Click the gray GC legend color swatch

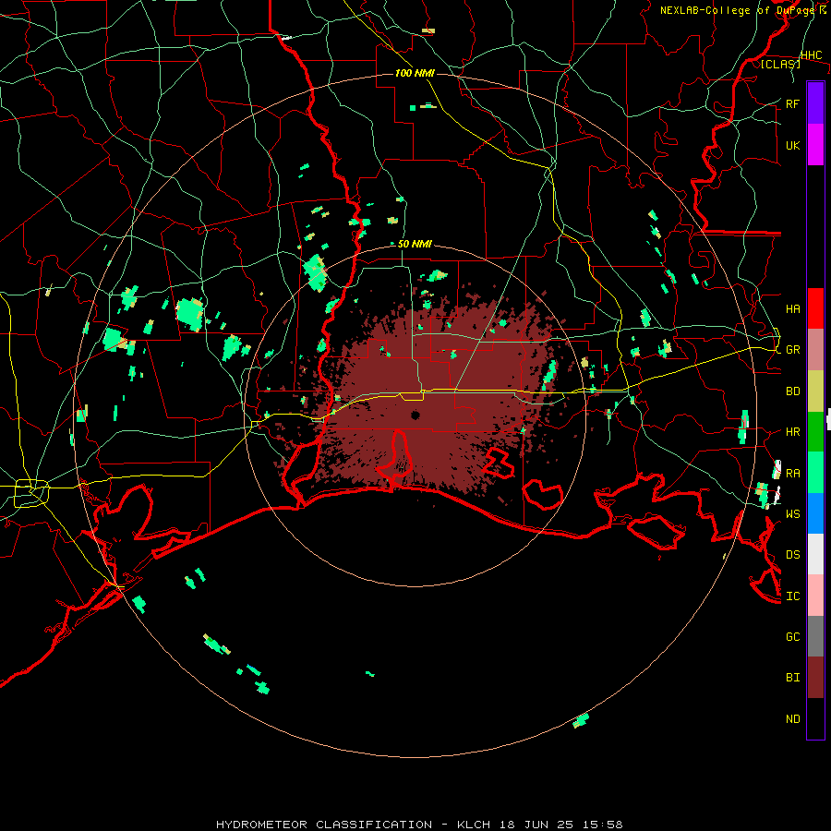(x=815, y=636)
